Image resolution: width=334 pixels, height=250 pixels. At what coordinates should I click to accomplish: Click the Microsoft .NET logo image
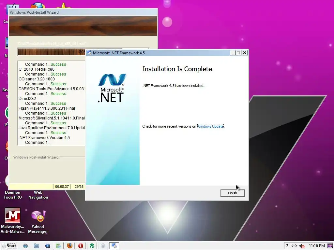[112, 88]
